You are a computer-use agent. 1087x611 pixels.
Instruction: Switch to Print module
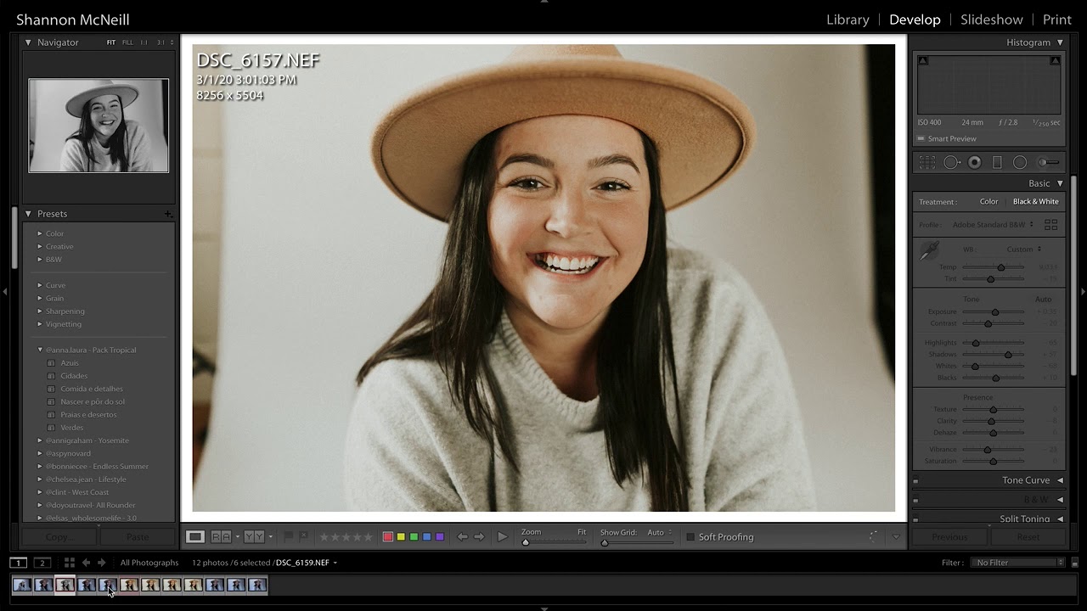pyautogui.click(x=1057, y=20)
